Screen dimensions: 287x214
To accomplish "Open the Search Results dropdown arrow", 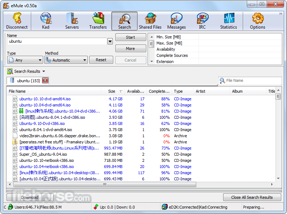I will 44,71.
